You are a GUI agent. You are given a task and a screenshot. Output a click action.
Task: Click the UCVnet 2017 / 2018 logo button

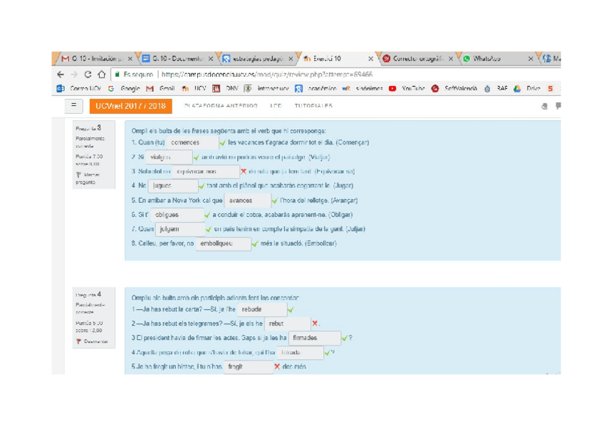(130, 106)
